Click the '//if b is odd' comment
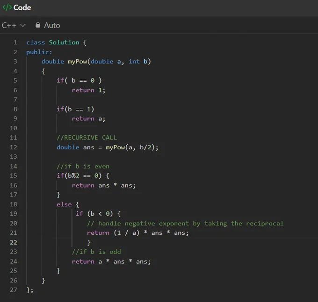 [96, 252]
